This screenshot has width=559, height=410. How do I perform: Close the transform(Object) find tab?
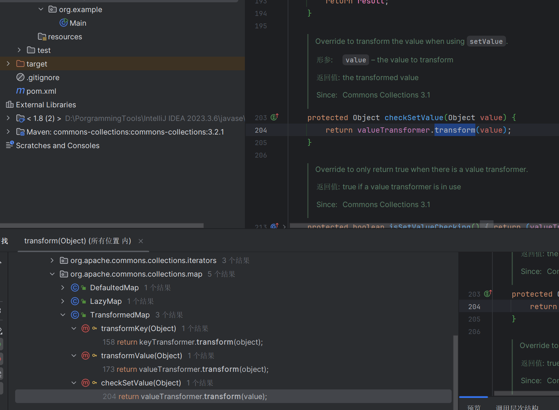[x=141, y=241]
